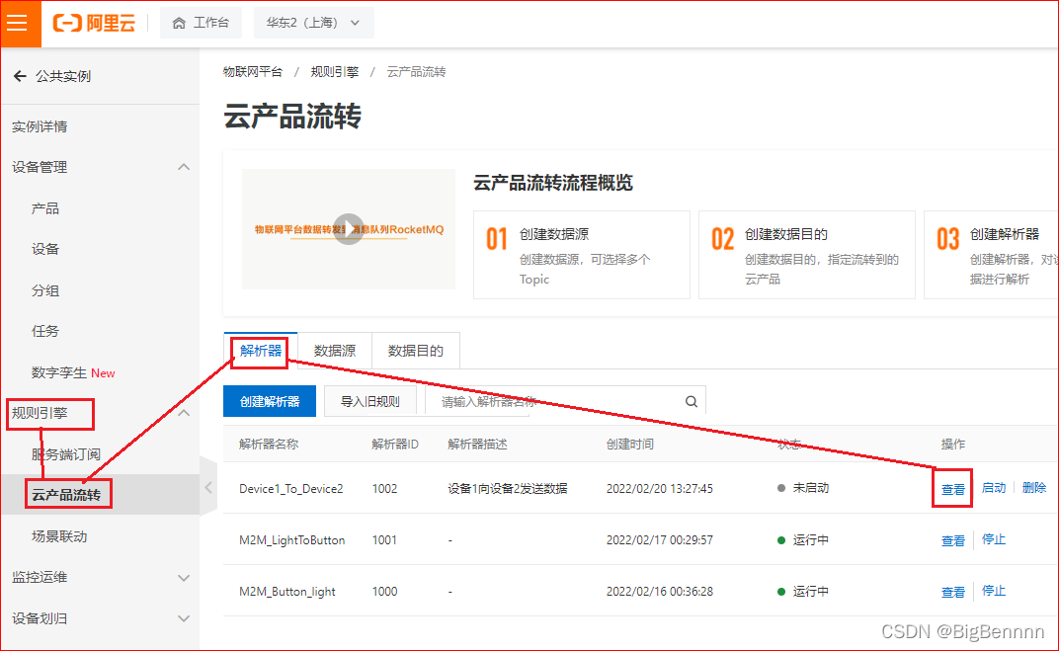This screenshot has height=651, width=1059.
Task: Open 设备 in sidebar
Action: pyautogui.click(x=45, y=249)
